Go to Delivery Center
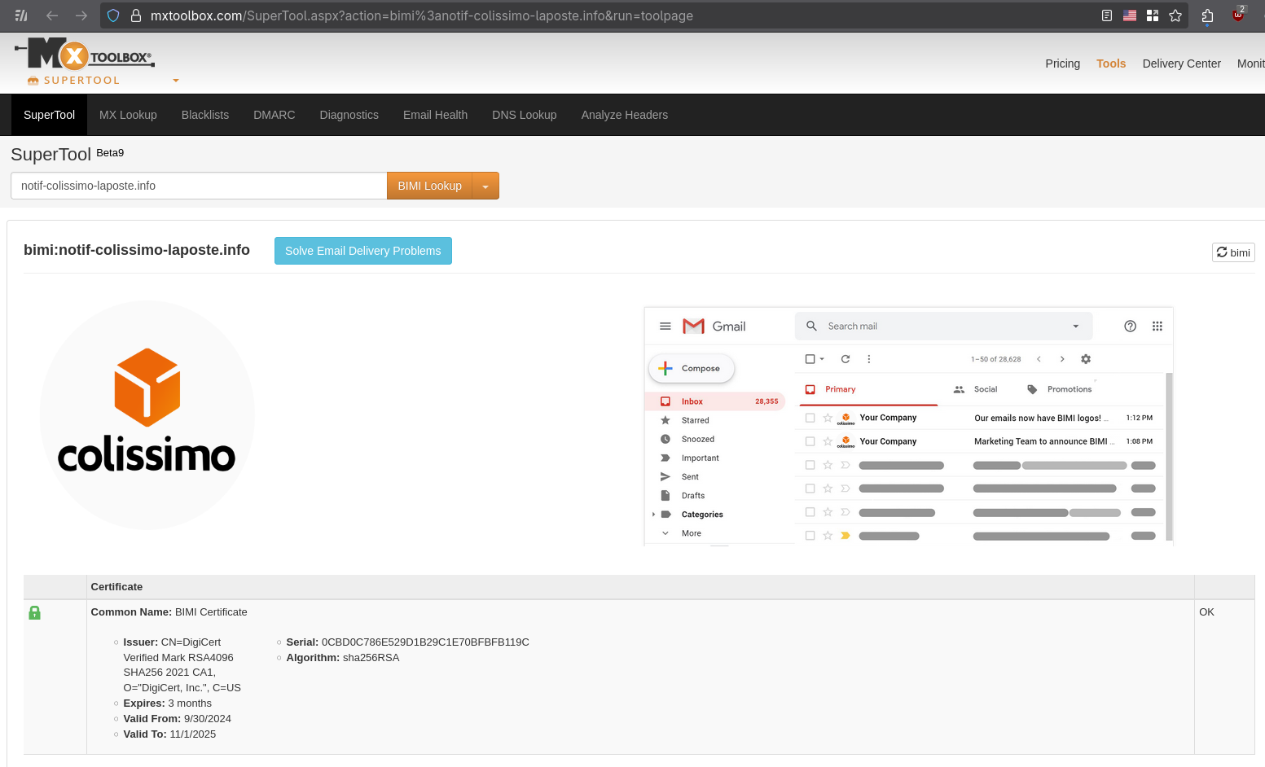 (1181, 64)
